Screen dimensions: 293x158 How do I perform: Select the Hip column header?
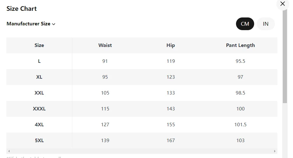pos(171,45)
